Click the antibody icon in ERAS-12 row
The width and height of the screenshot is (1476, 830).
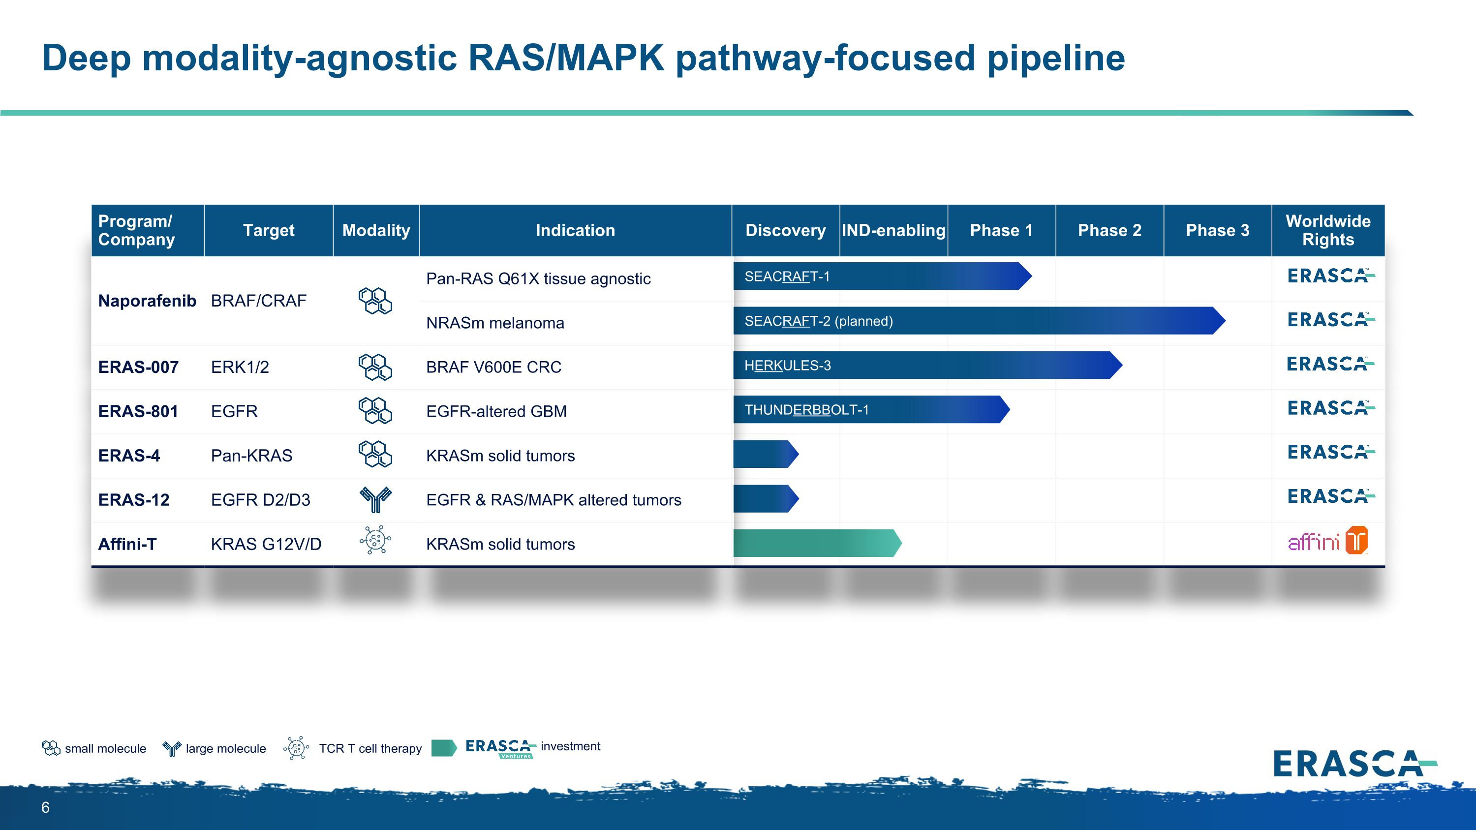click(x=375, y=499)
